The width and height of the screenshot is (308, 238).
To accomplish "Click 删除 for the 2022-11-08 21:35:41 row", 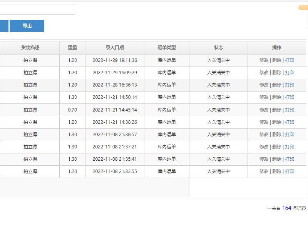I will pyautogui.click(x=276, y=159).
